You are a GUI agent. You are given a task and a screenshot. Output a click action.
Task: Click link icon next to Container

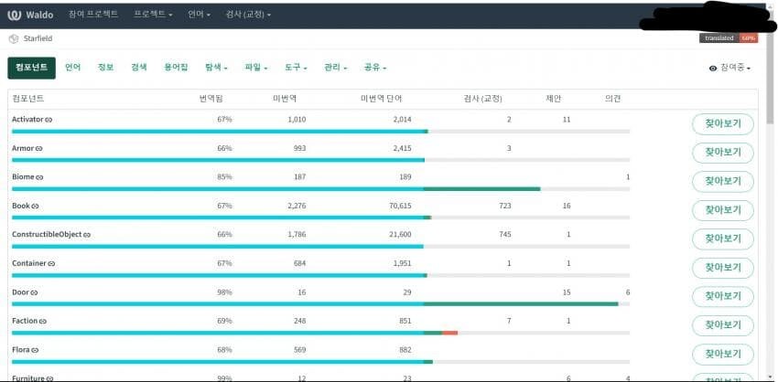51,264
